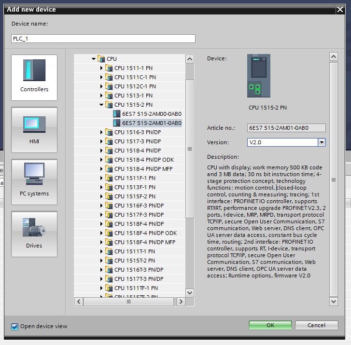
Task: Select CPU 1517T-3 PN/DP in tree
Action: [139, 279]
